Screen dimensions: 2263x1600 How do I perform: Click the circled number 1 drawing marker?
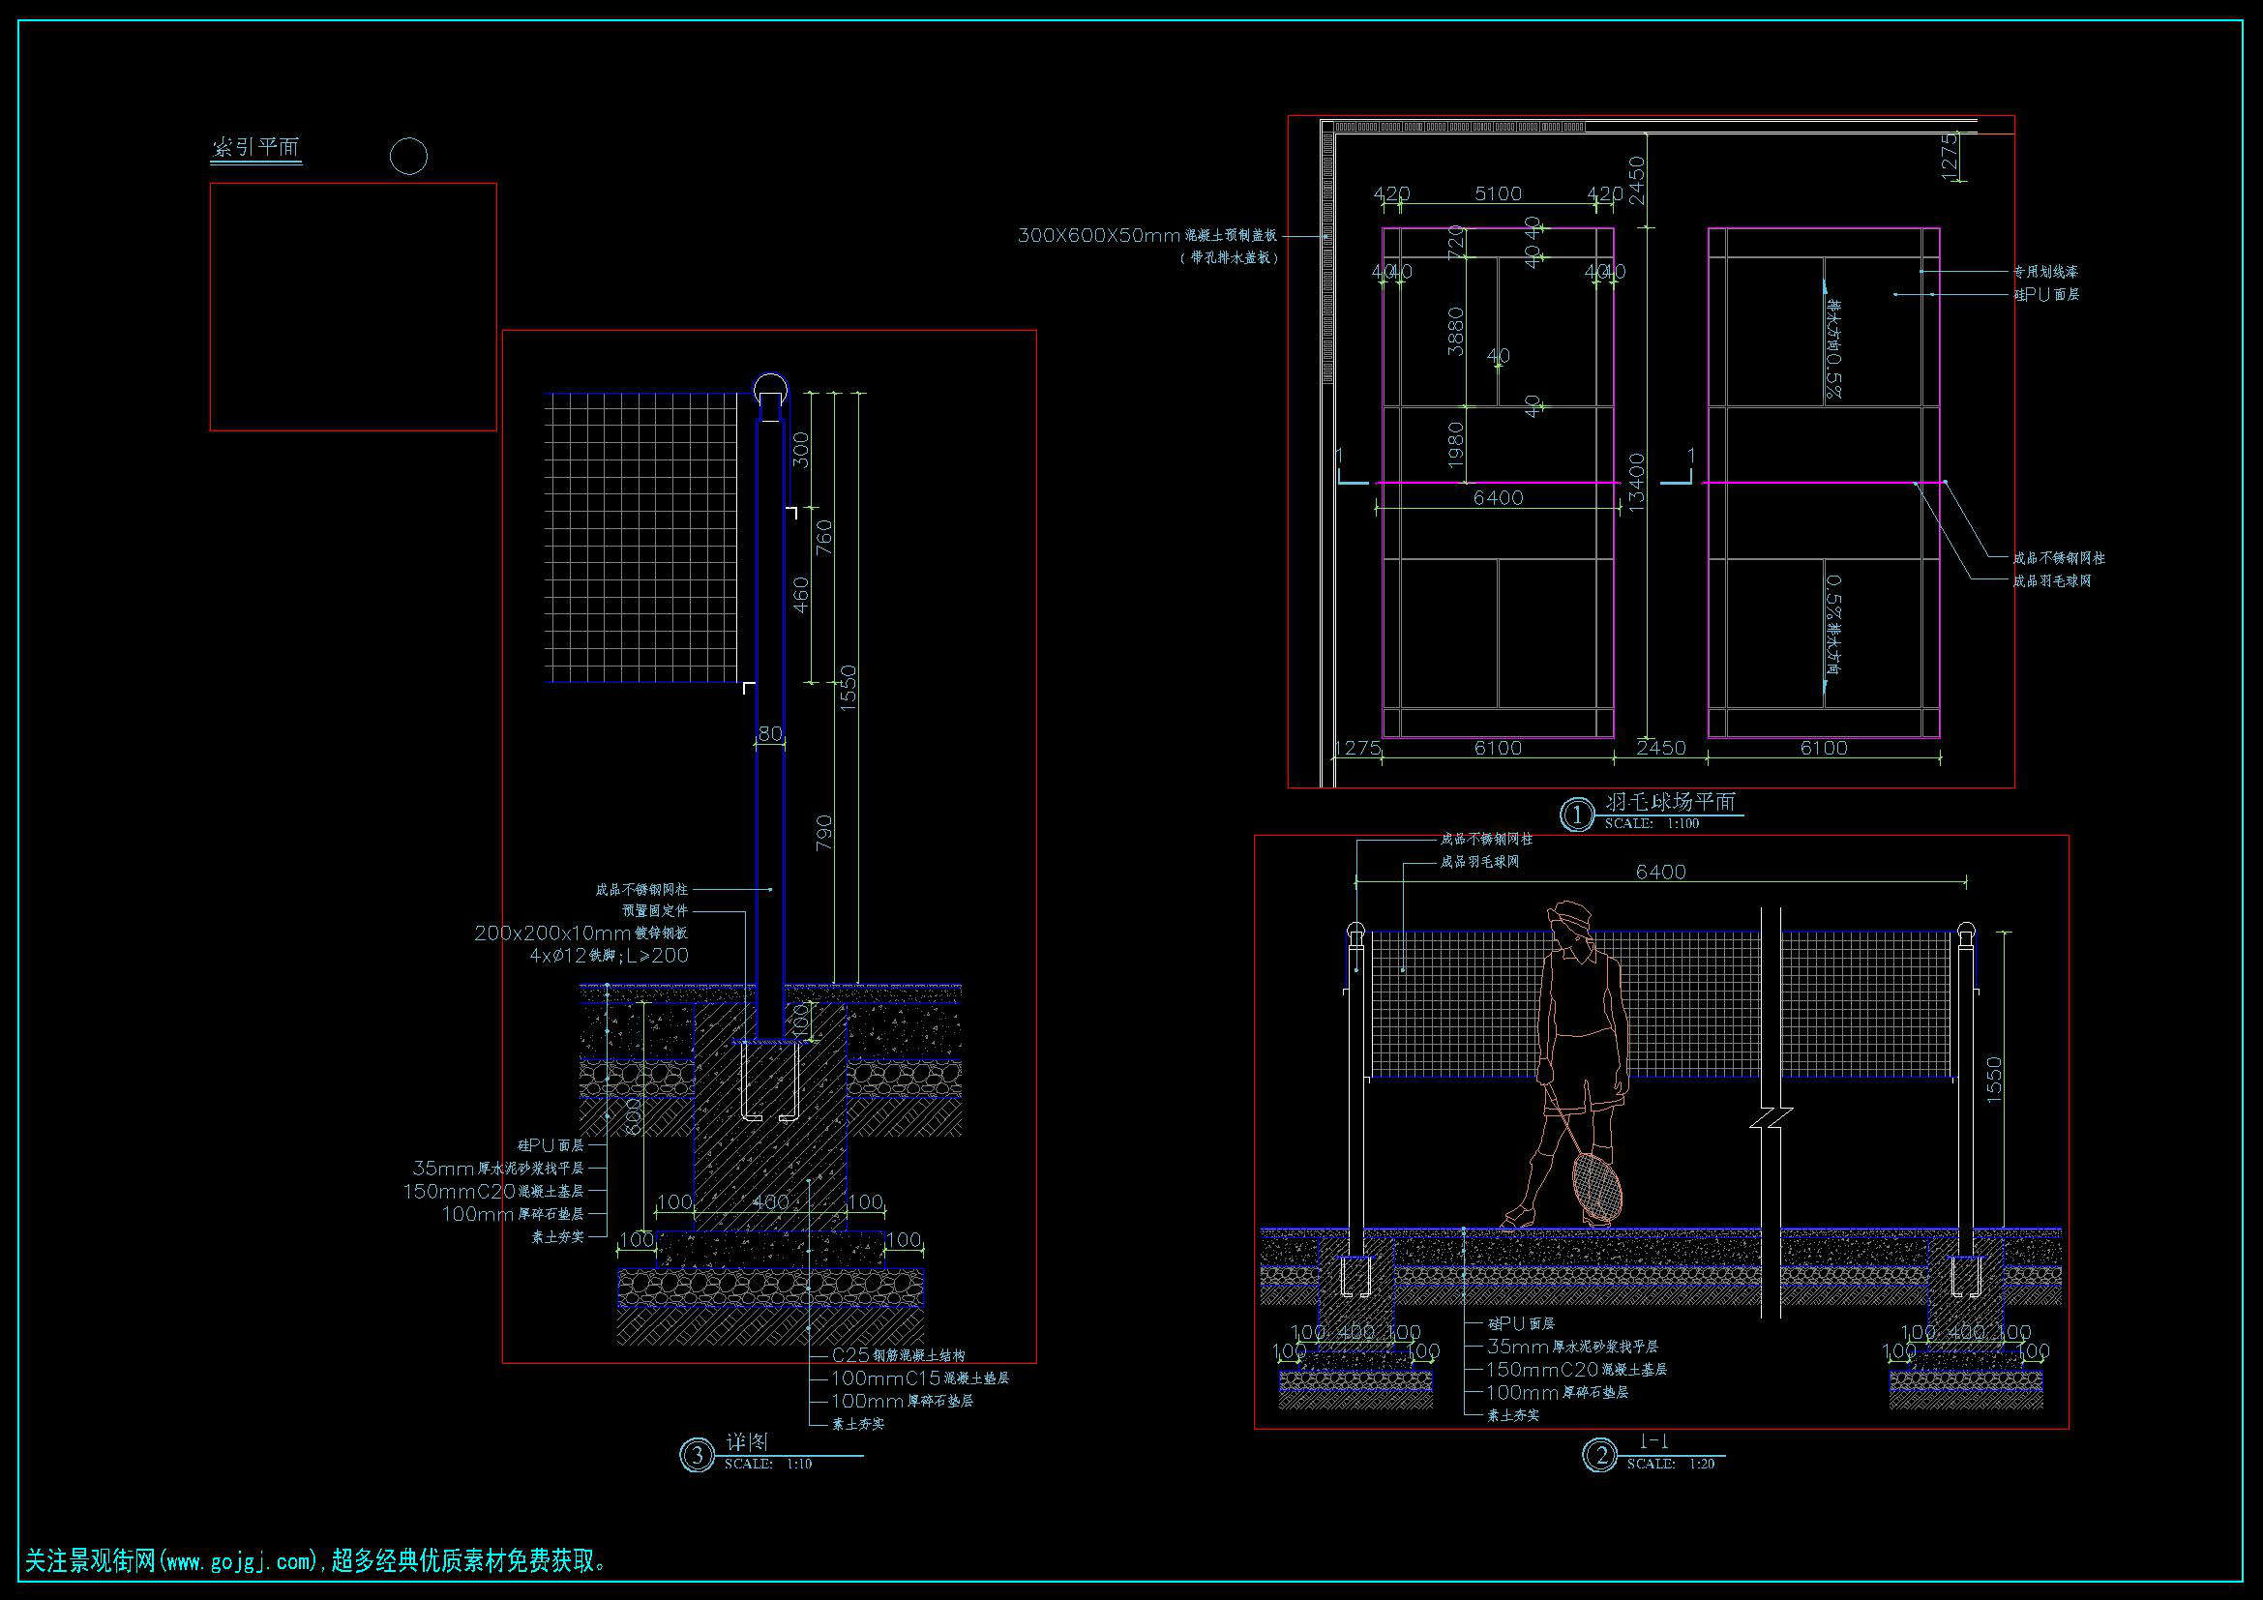tap(1577, 815)
